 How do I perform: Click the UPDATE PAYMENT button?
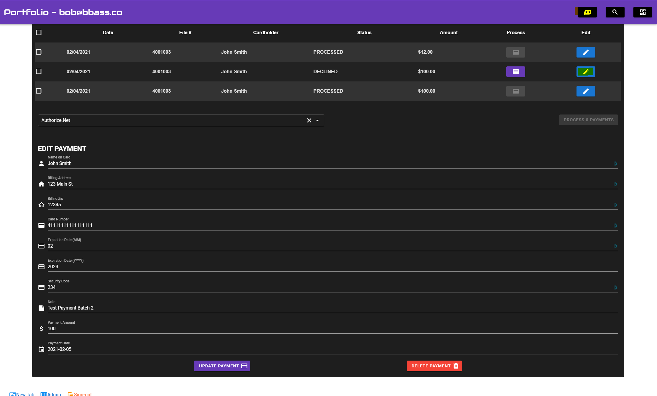pyautogui.click(x=222, y=366)
